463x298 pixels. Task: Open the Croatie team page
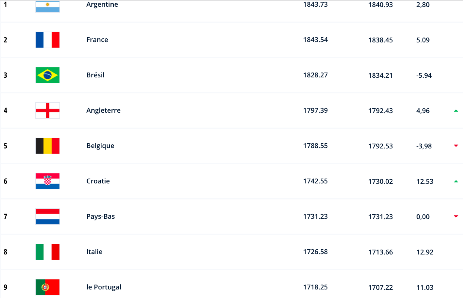98,181
